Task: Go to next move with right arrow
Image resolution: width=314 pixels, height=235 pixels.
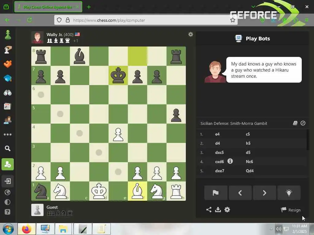Action: tap(265, 193)
